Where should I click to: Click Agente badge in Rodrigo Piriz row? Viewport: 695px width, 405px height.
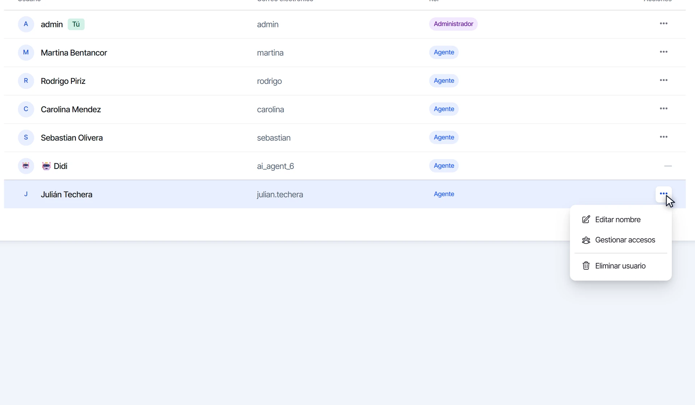pyautogui.click(x=444, y=81)
